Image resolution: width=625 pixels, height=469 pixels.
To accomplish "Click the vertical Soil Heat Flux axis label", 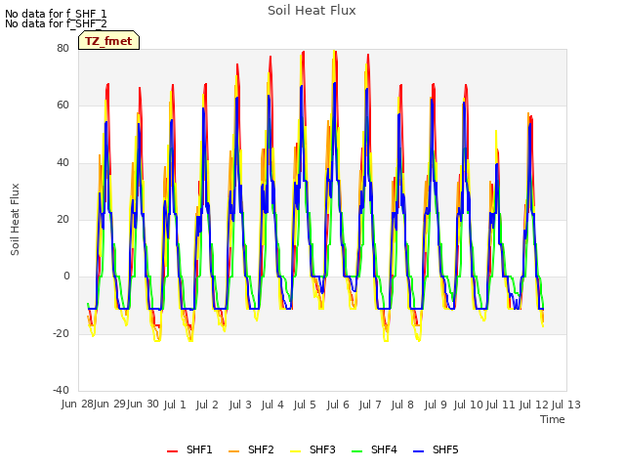I will pyautogui.click(x=15, y=219).
